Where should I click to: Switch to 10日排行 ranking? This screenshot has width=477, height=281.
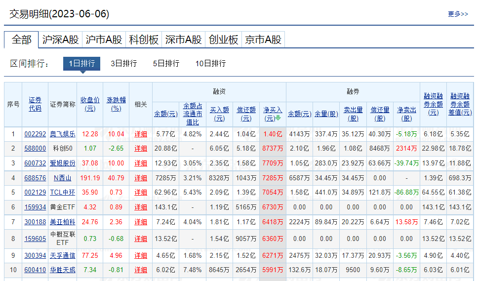(x=210, y=63)
